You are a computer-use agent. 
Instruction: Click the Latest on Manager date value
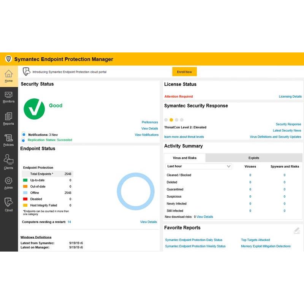76,247
